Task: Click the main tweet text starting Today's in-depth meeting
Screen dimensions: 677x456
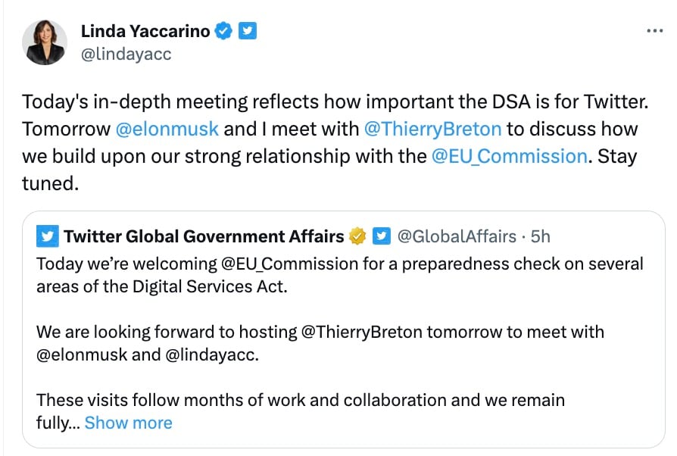Action: [335, 142]
